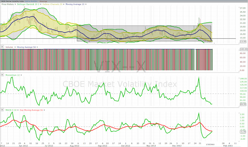Close the Volume panel with its X
The image size is (248, 147).
pos(2,47)
